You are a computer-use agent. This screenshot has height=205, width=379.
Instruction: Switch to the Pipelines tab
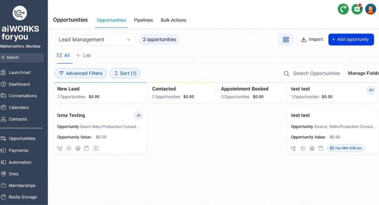tap(143, 20)
